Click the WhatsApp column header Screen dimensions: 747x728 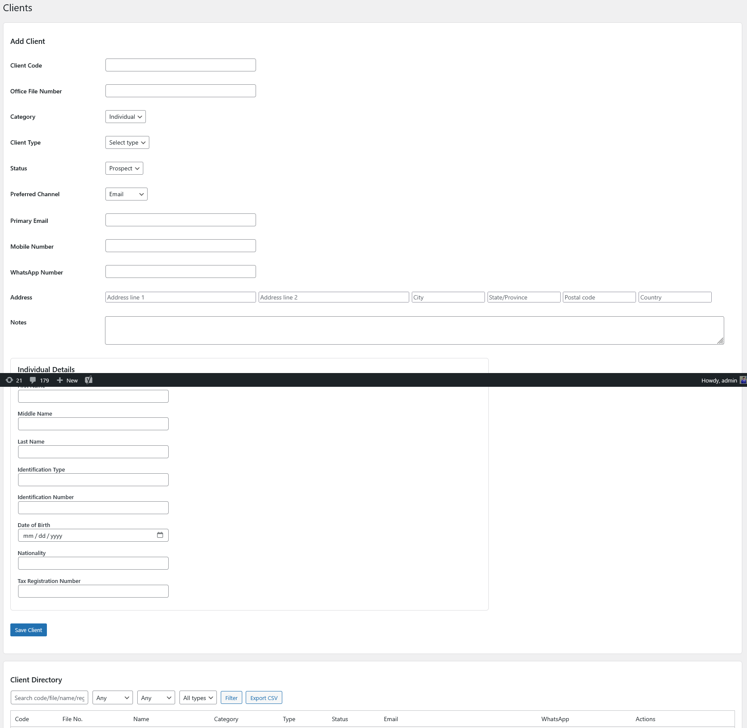click(555, 719)
